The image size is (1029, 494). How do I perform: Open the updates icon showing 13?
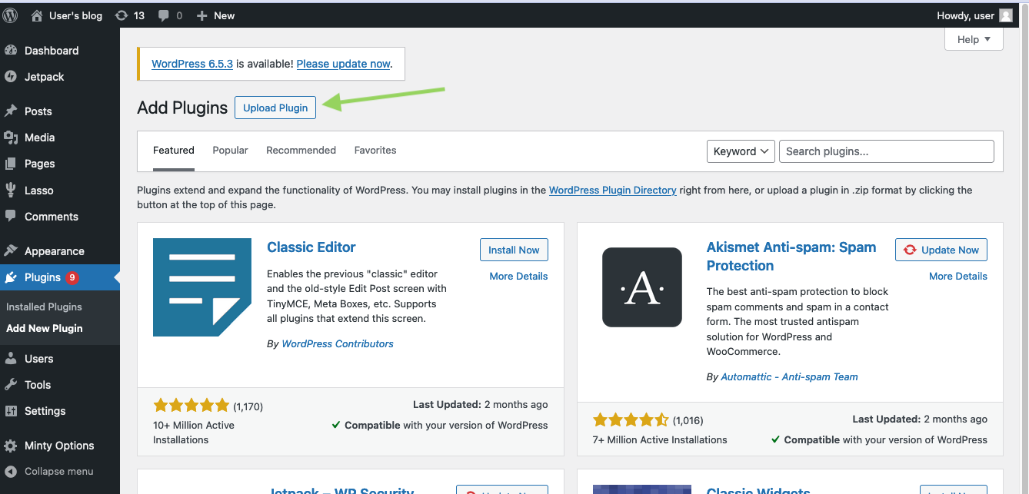point(122,15)
